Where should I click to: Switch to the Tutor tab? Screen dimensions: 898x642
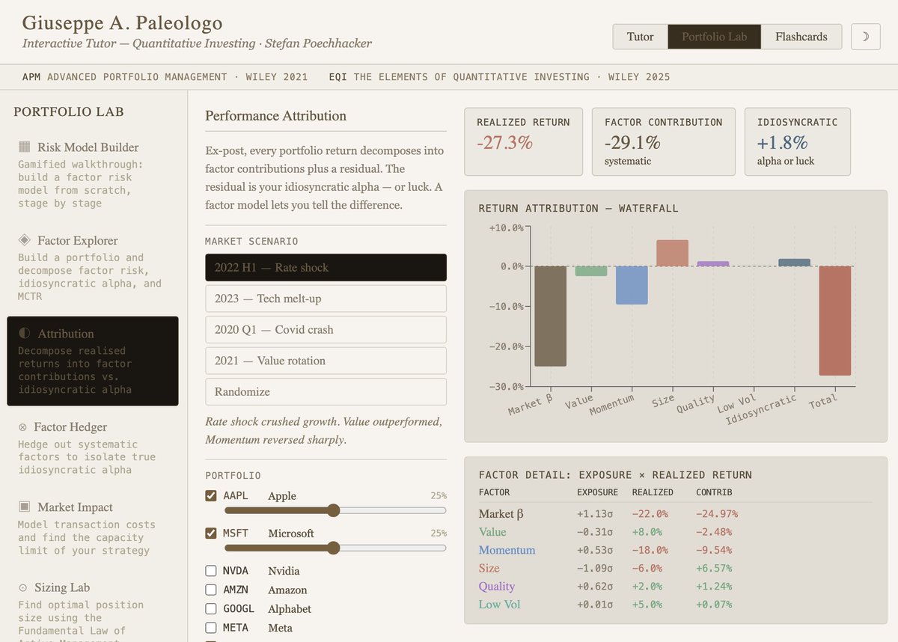[640, 36]
